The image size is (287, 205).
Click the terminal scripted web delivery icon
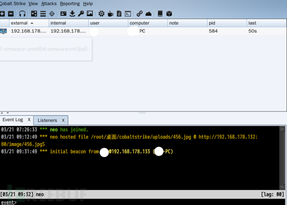click(128, 14)
